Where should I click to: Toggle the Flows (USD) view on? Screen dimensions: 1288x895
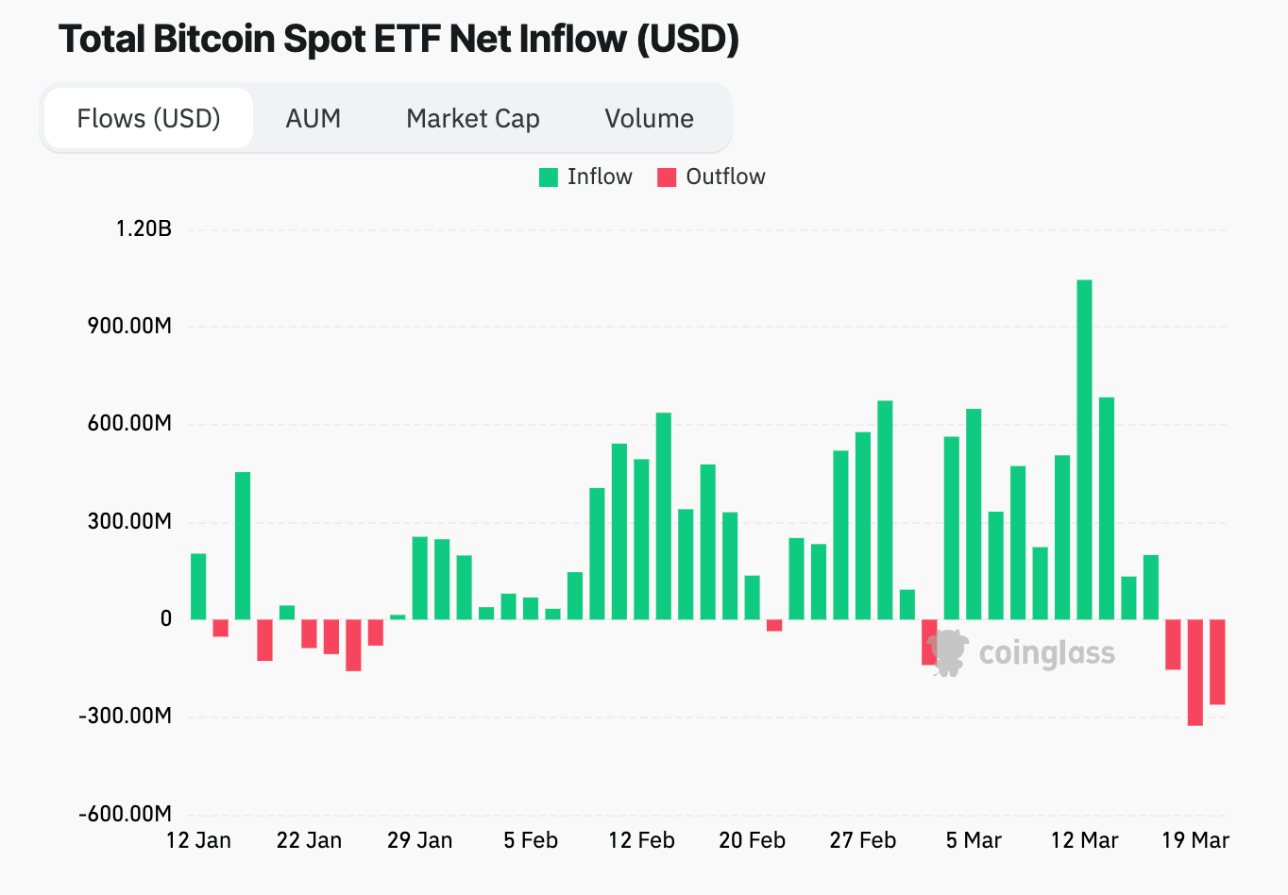146,118
